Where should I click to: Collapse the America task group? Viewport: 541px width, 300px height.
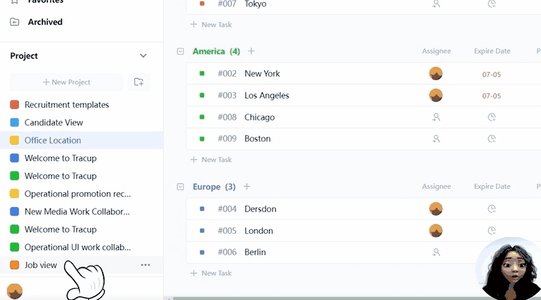click(x=181, y=51)
